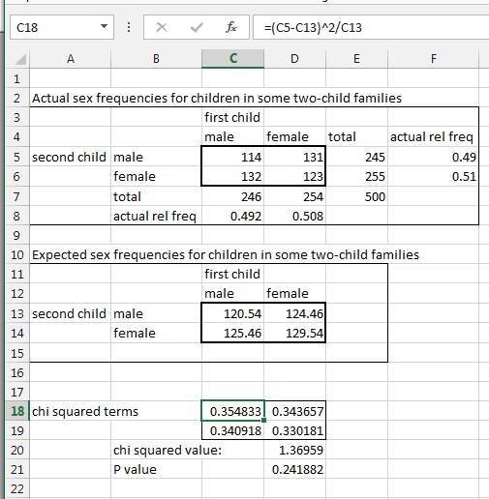Open the Insert Function fx button
Screen dimensions: 489x499
tap(231, 27)
